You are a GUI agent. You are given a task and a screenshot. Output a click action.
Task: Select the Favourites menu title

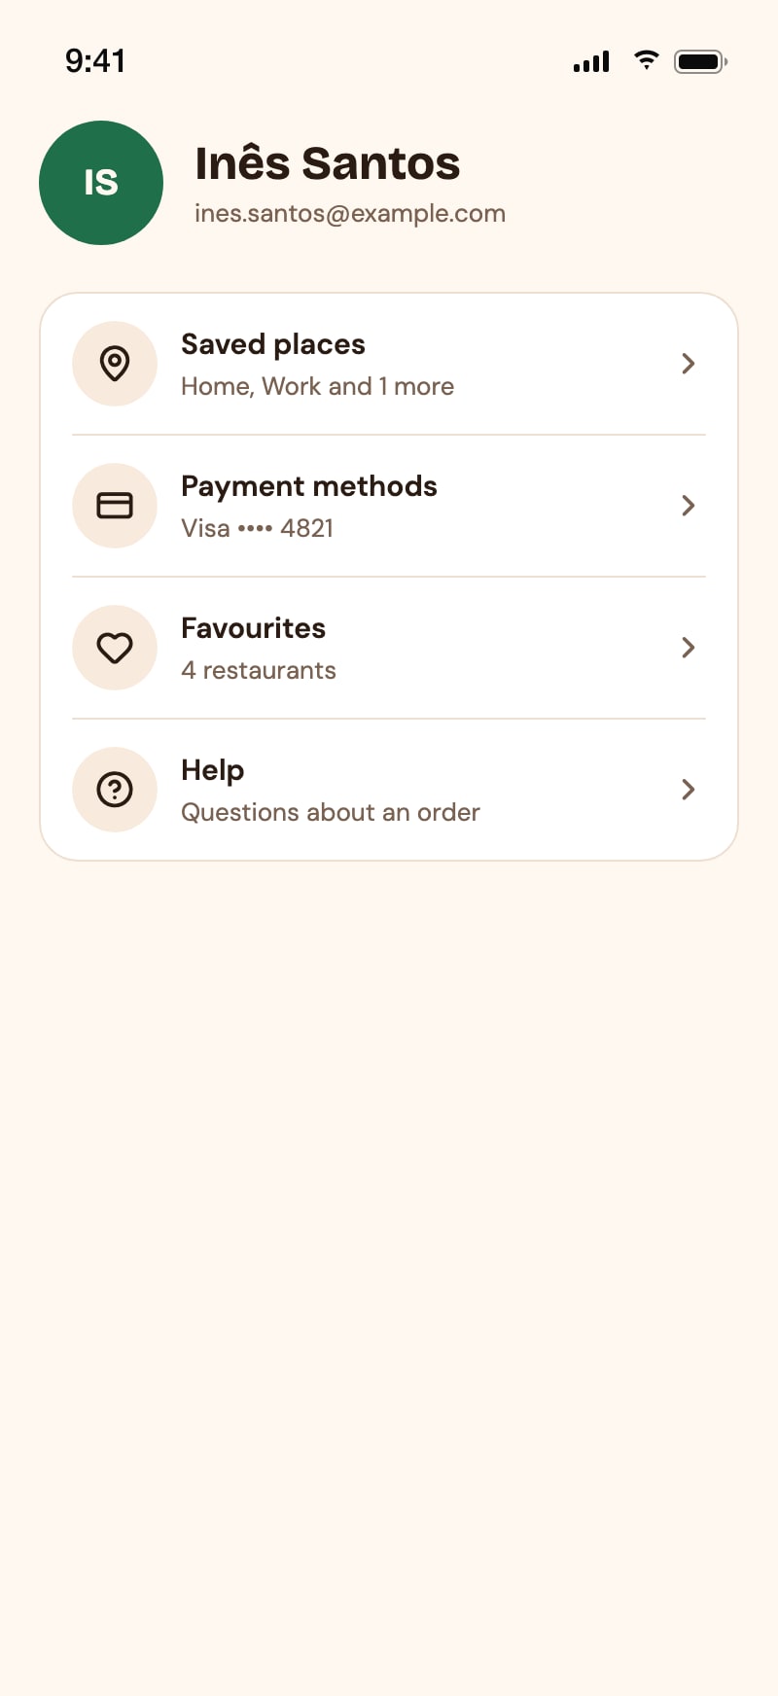253,628
